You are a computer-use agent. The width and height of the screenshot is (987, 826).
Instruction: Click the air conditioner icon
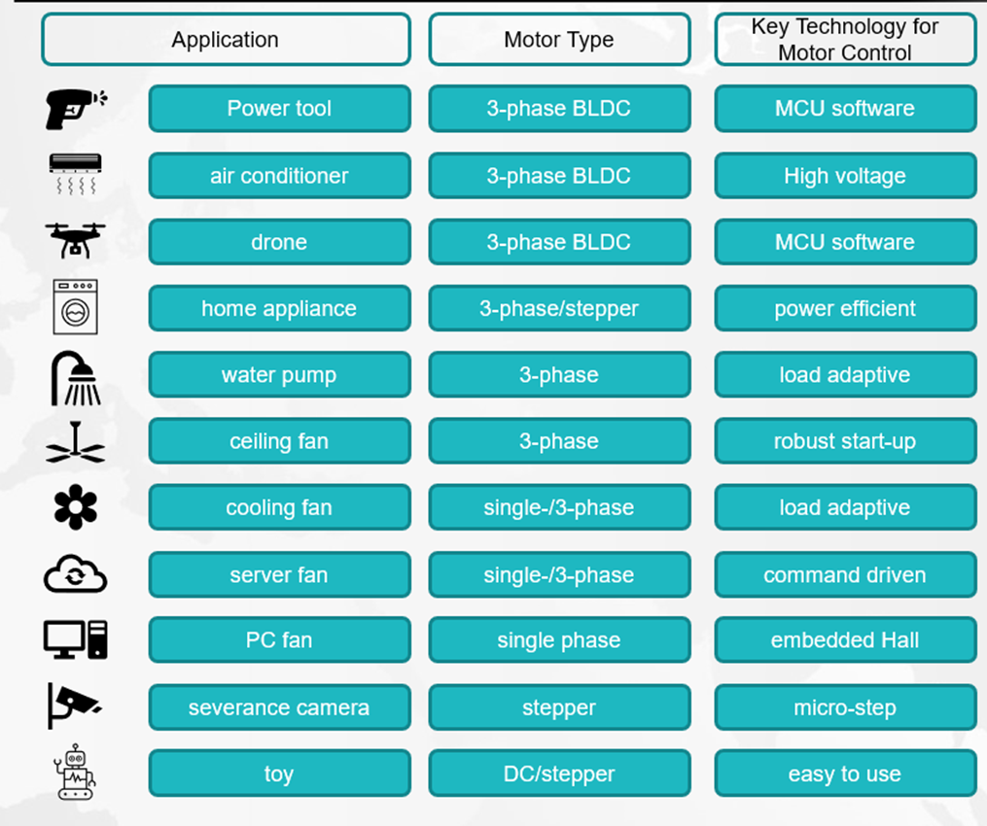click(x=75, y=175)
